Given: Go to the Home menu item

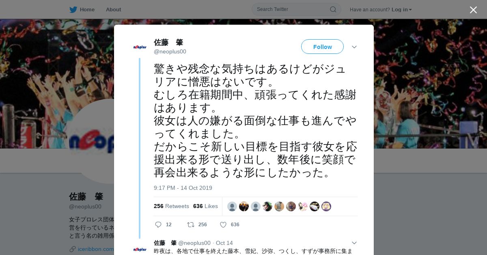Looking at the screenshot, I should pyautogui.click(x=87, y=9).
